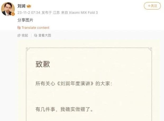The image size is (164, 121).
Task: Select the 分享图片 post text
Action: pyautogui.click(x=25, y=20)
